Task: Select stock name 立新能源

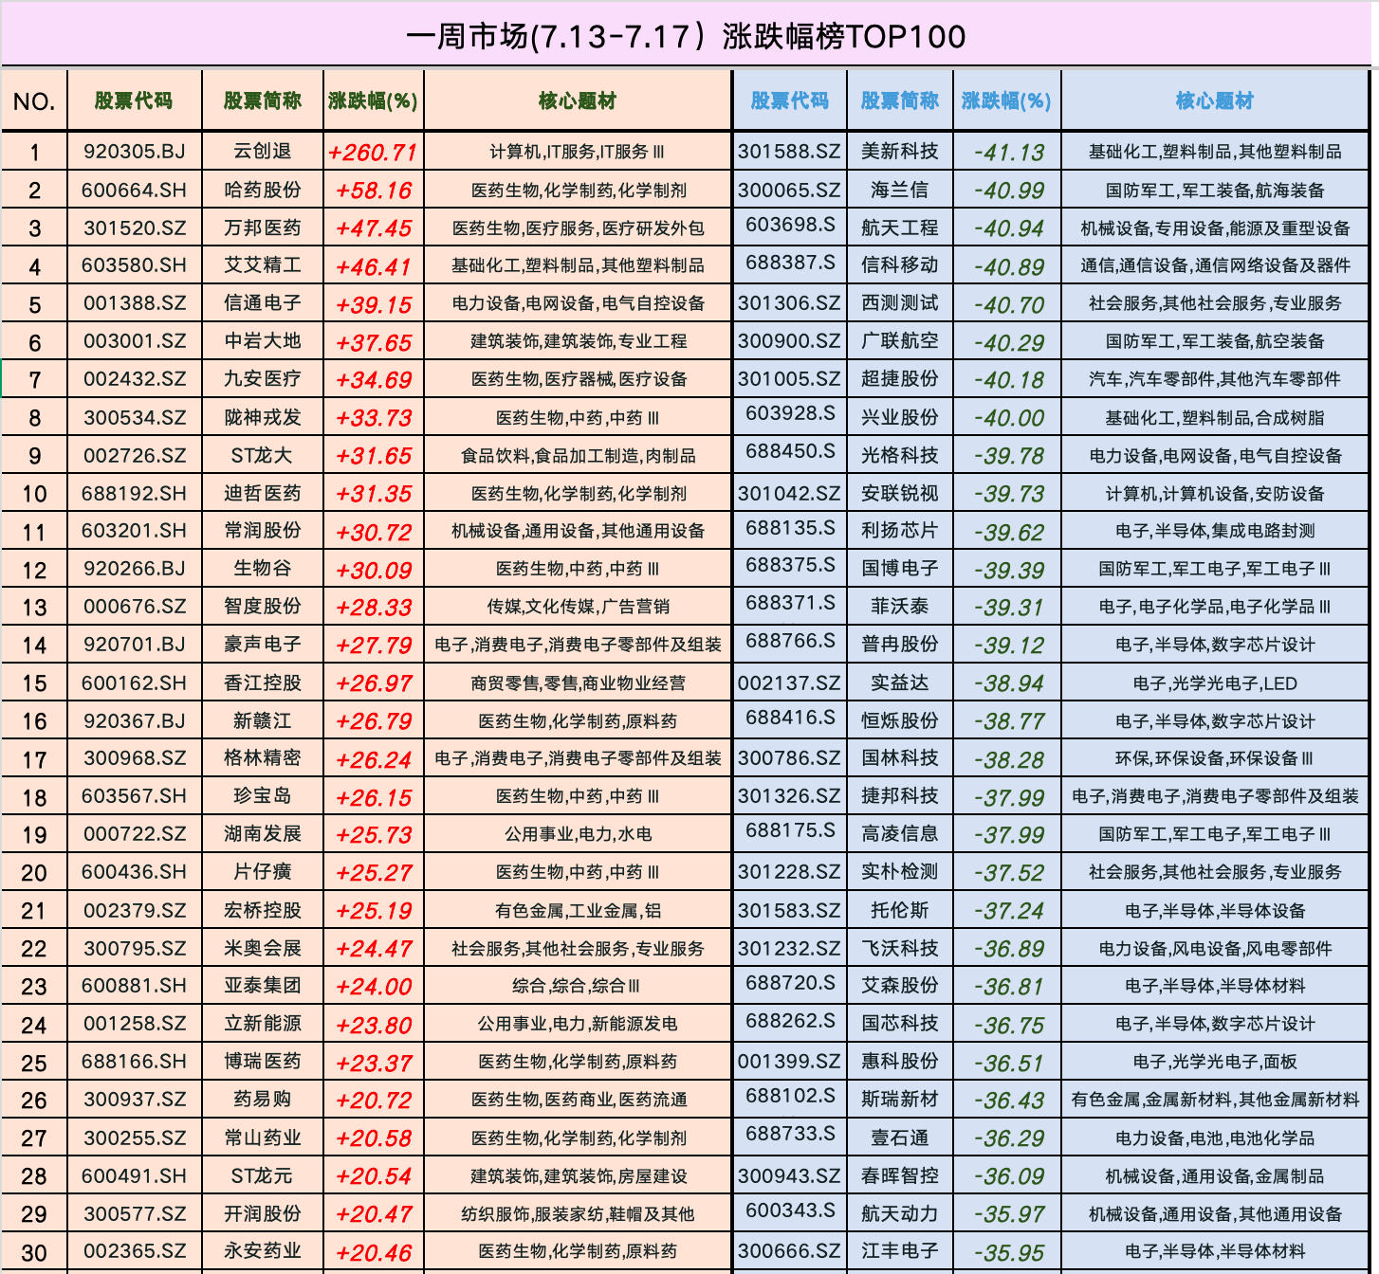Action: pos(263,1024)
